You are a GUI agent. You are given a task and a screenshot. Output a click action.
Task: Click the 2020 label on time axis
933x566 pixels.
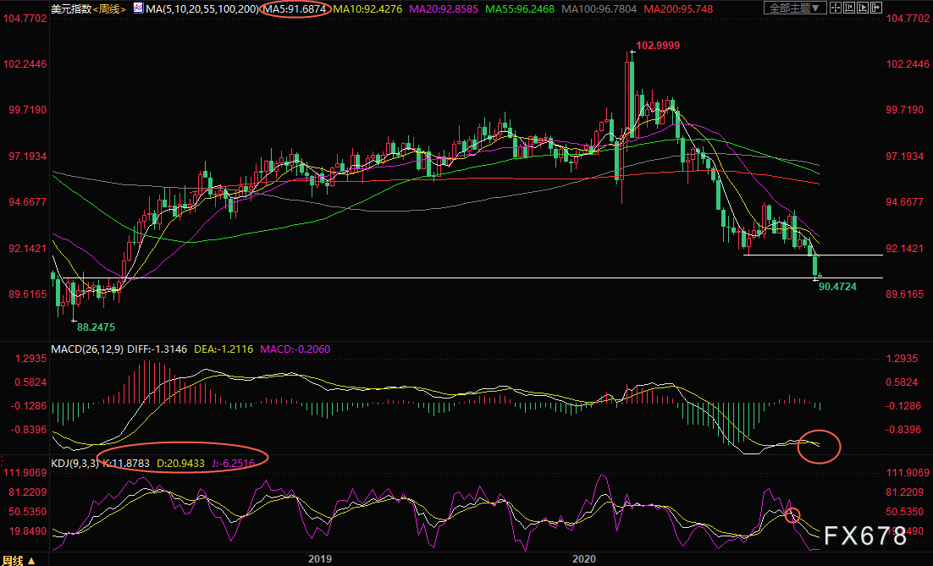click(x=585, y=558)
